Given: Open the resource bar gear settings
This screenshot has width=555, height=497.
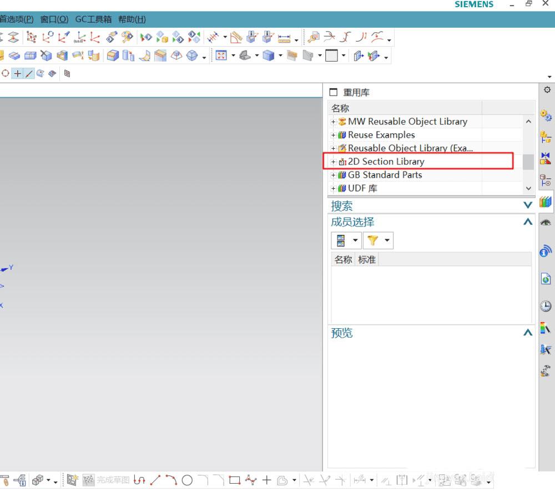Looking at the screenshot, I should [547, 90].
